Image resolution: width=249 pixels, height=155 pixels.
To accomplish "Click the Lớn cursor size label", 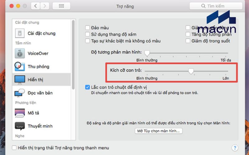I will point(226,78).
